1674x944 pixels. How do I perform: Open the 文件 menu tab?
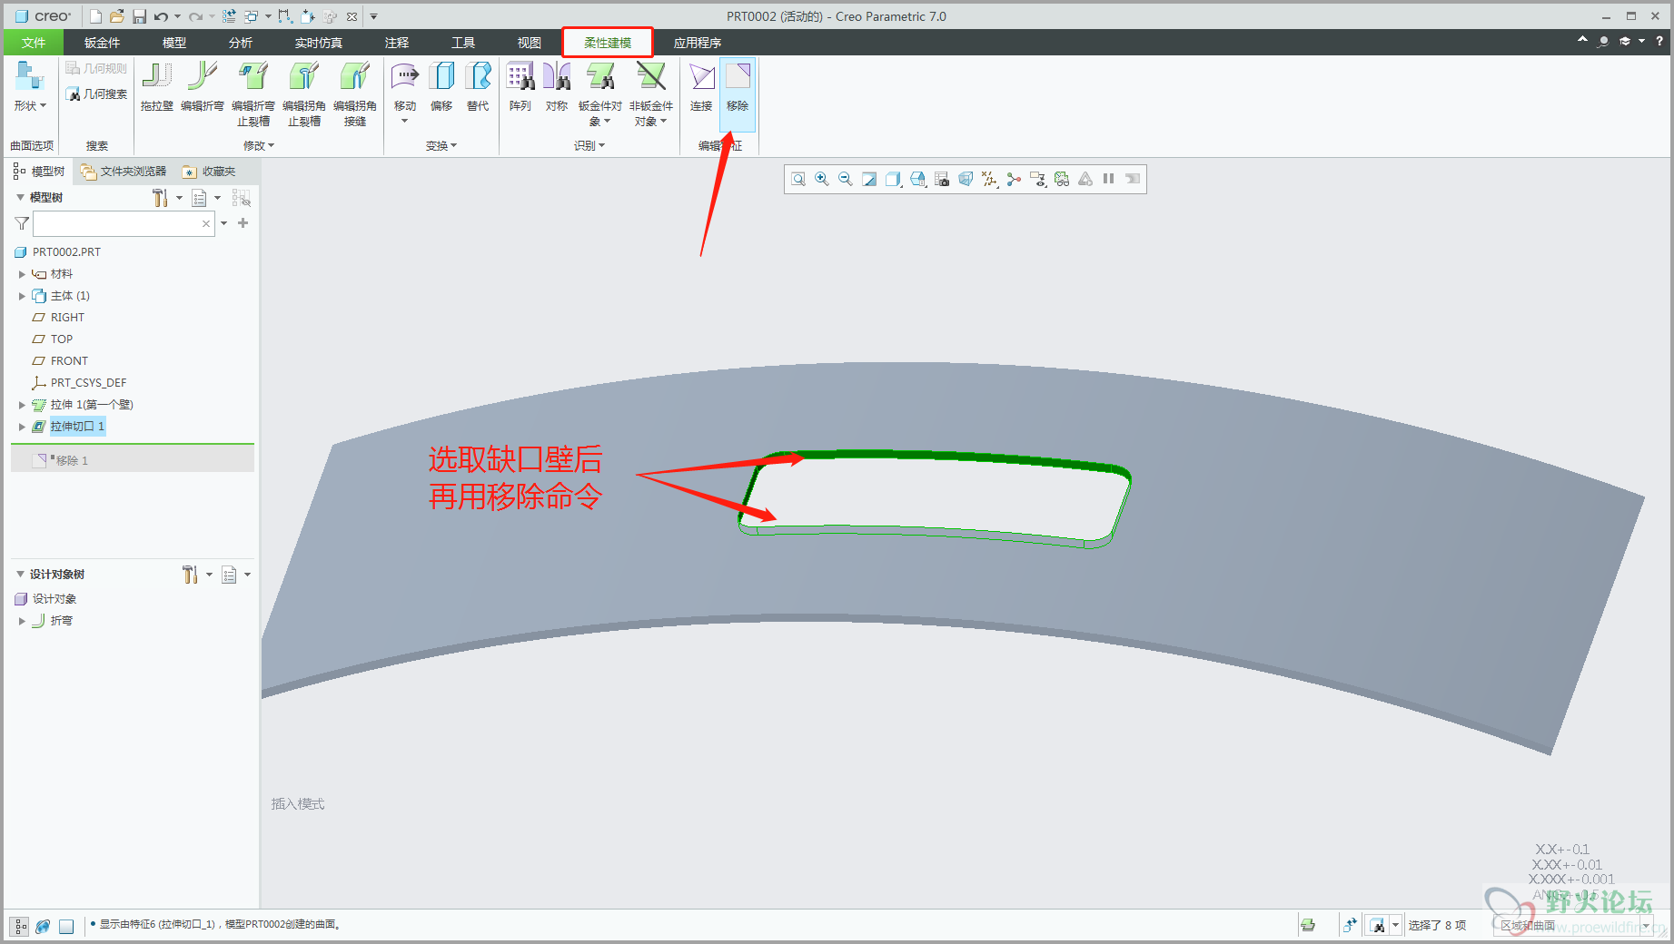click(x=34, y=43)
